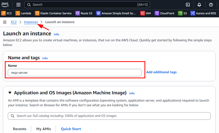Collapse Application and OS Images section
219x133 pixels.
[x=10, y=93]
